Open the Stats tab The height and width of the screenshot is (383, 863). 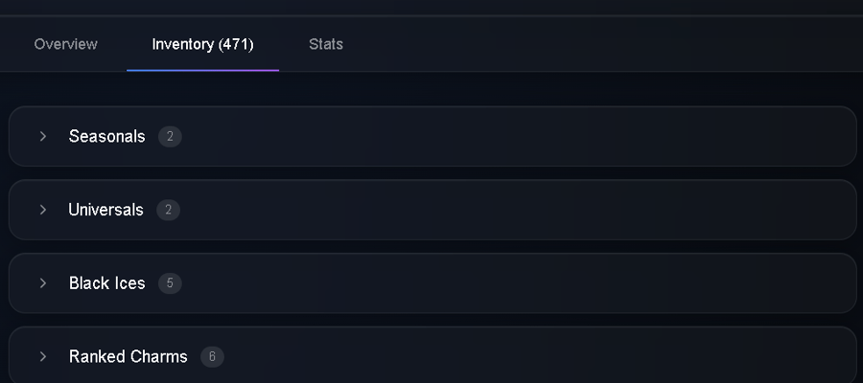(326, 44)
